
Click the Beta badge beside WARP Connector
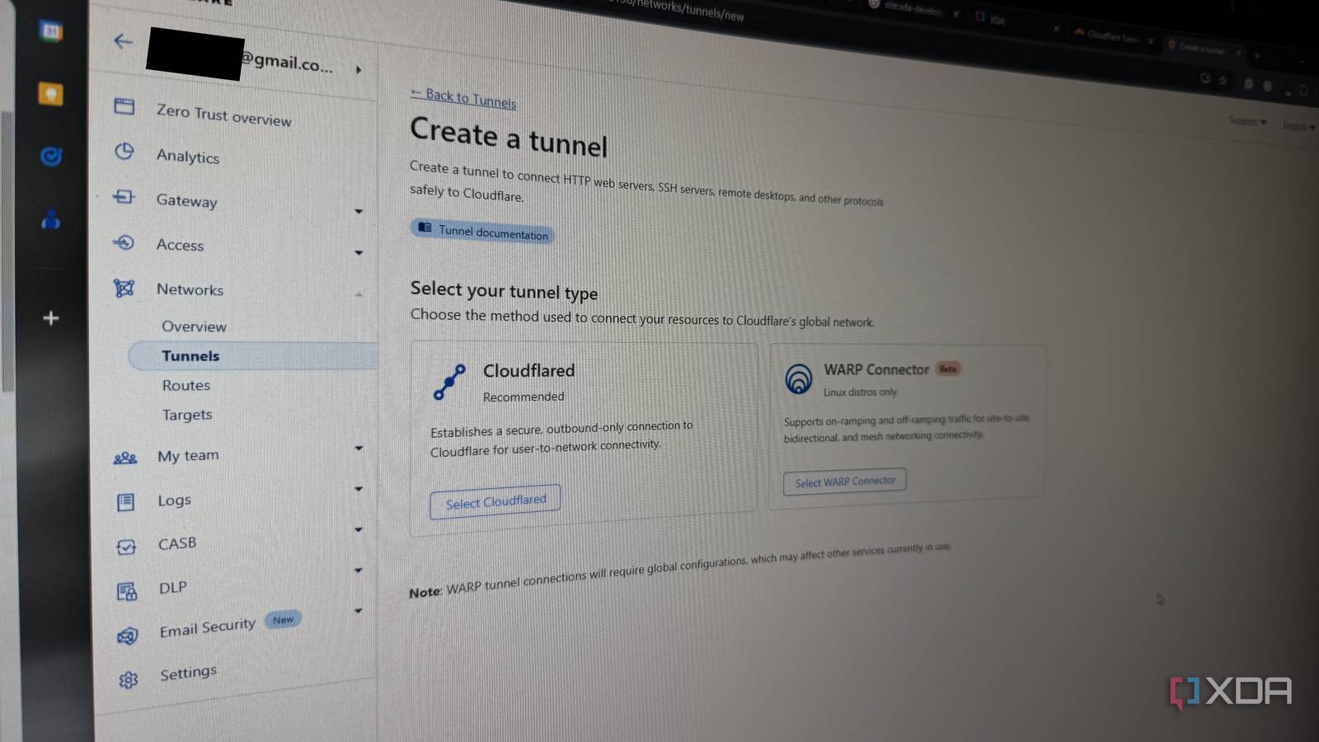(948, 369)
